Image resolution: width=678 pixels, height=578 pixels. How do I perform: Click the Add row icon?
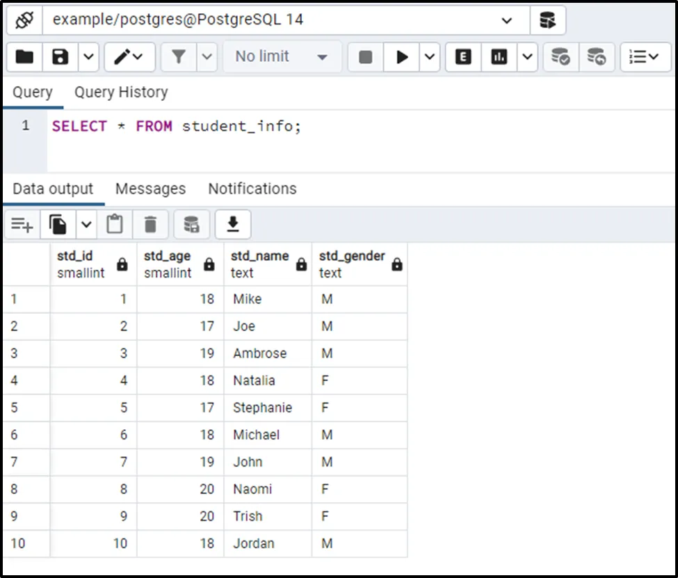22,224
